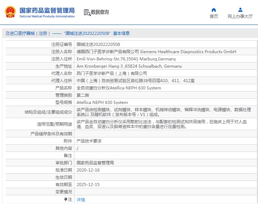Select Siemens Healthcare Diagnostics Products GmbH text
This screenshot has width=258, height=204.
[x=188, y=52]
